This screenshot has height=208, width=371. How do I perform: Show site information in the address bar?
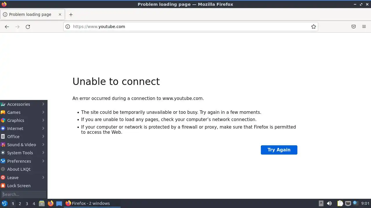point(68,27)
